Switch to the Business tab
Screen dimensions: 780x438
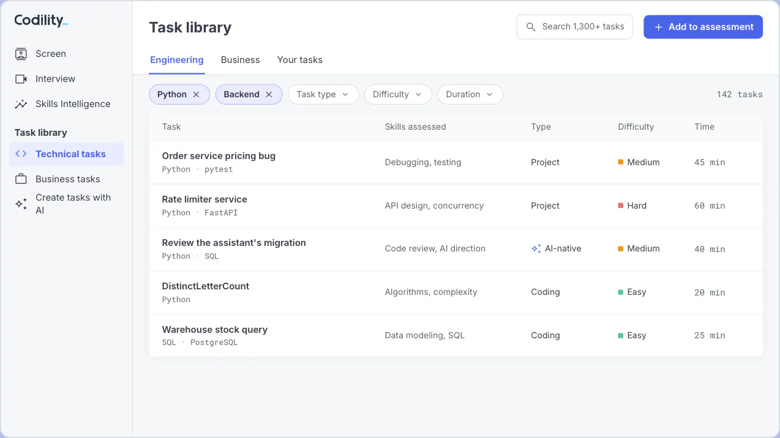[241, 60]
